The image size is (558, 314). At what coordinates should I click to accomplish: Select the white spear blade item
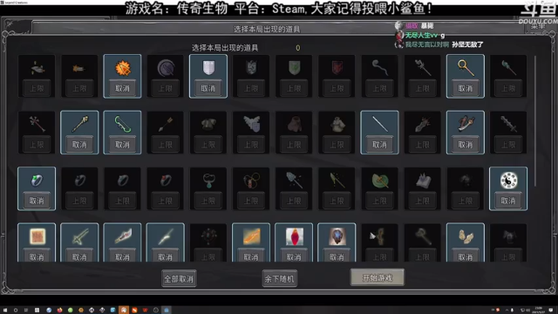166,236
